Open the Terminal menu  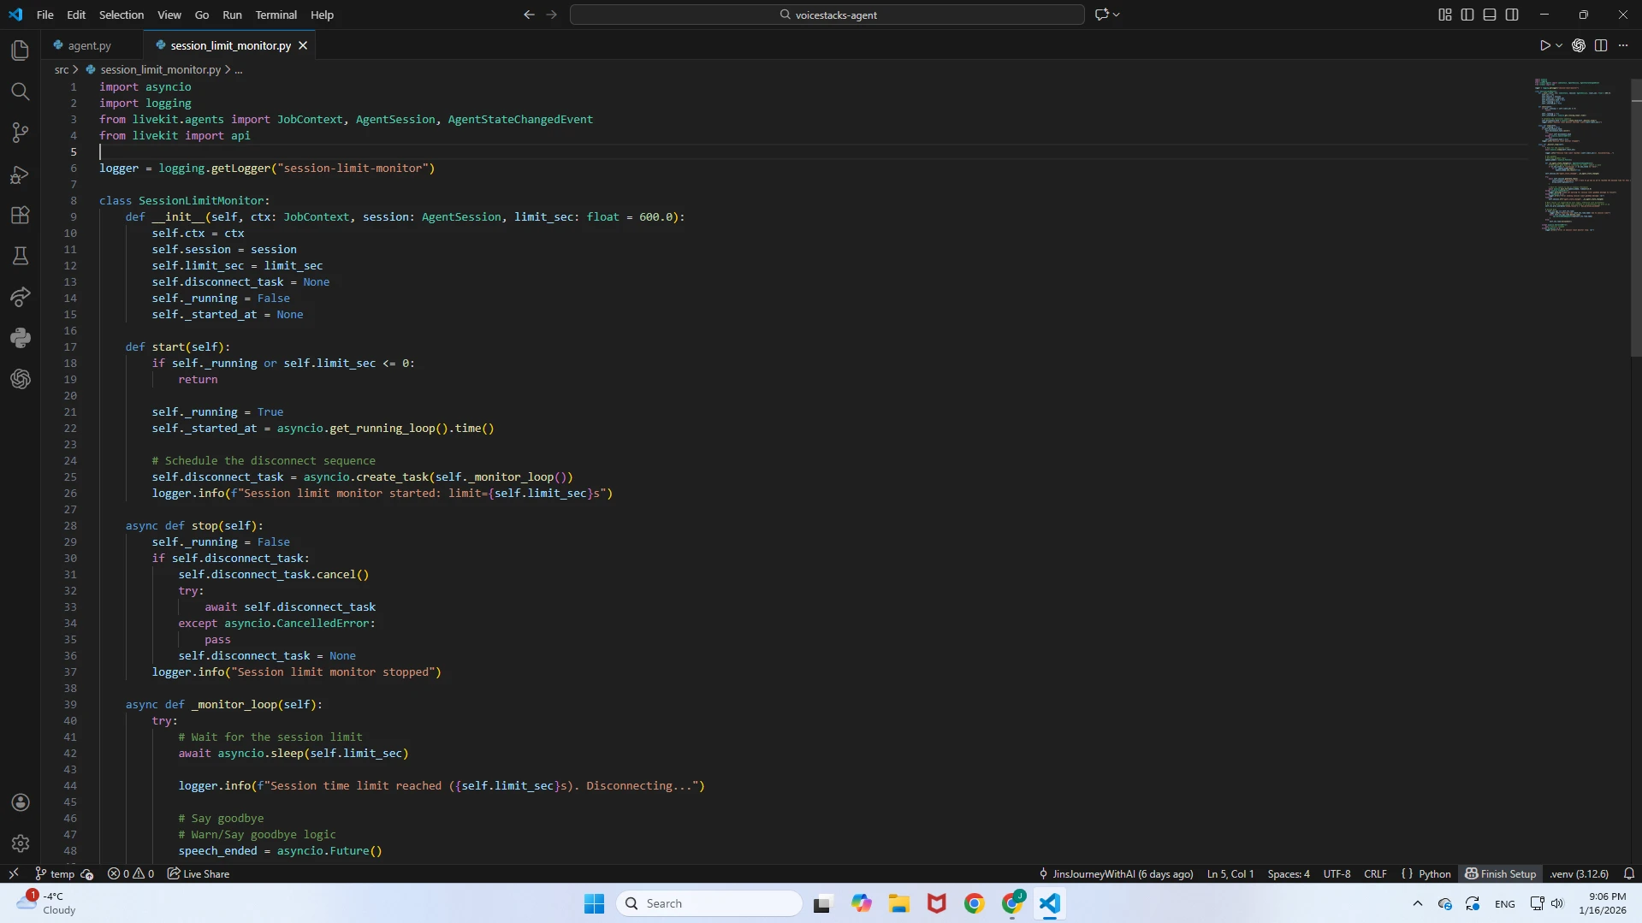pyautogui.click(x=276, y=15)
